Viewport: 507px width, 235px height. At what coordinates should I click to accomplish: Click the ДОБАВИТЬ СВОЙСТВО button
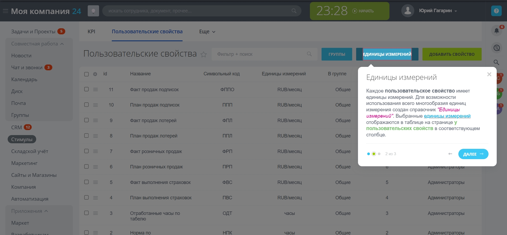click(452, 54)
